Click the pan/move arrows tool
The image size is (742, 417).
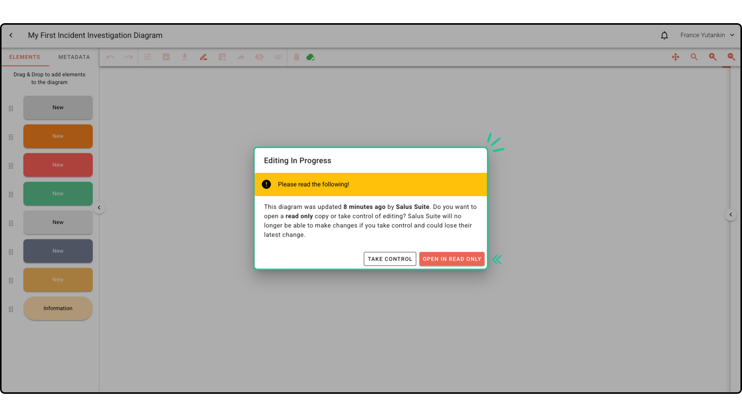(676, 57)
